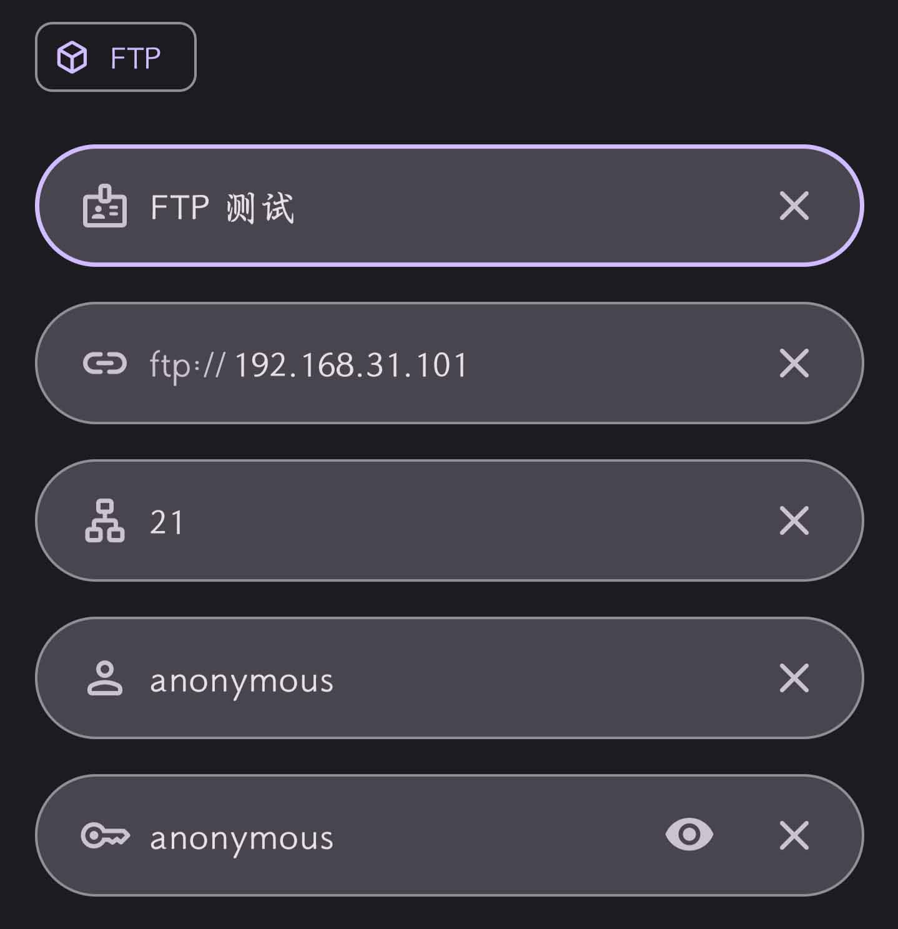Click the ID badge icon in the name field
This screenshot has width=898, height=929.
pos(105,206)
